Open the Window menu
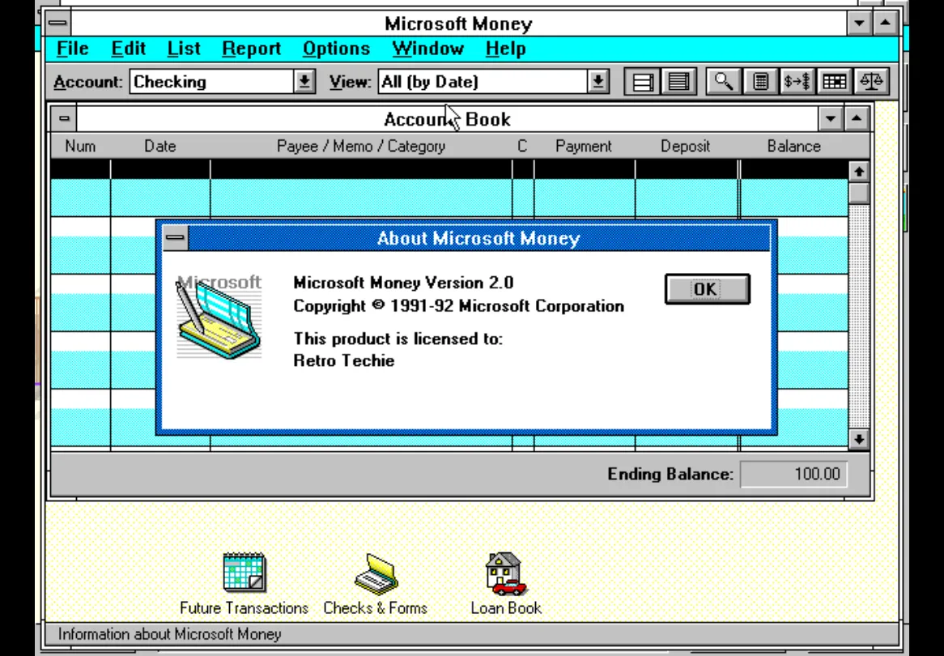This screenshot has height=656, width=944. click(428, 49)
